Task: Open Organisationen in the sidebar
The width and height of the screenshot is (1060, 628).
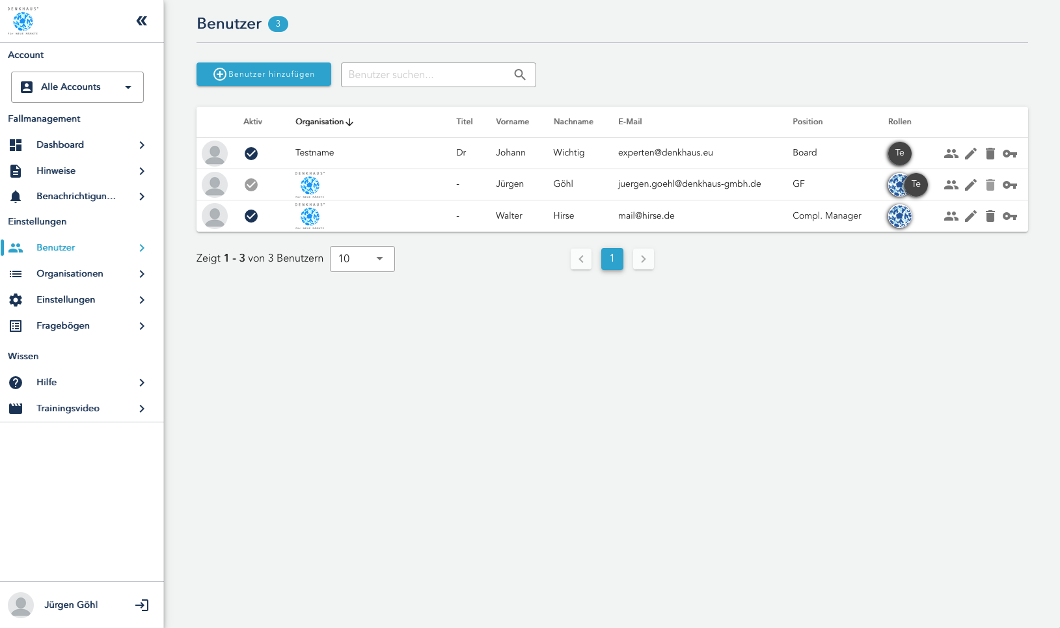Action: tap(70, 274)
